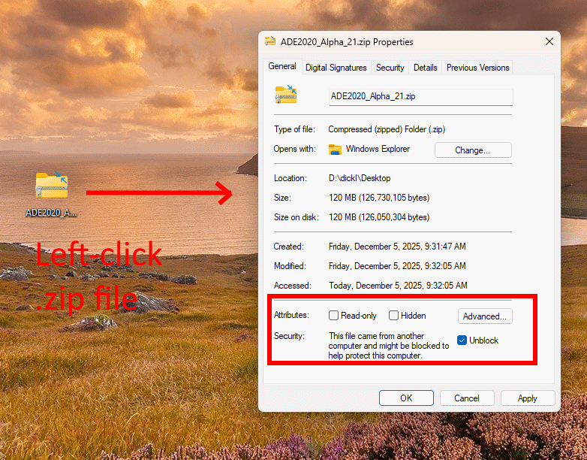Click the Properties window title text
587x460 pixels.
[347, 42]
